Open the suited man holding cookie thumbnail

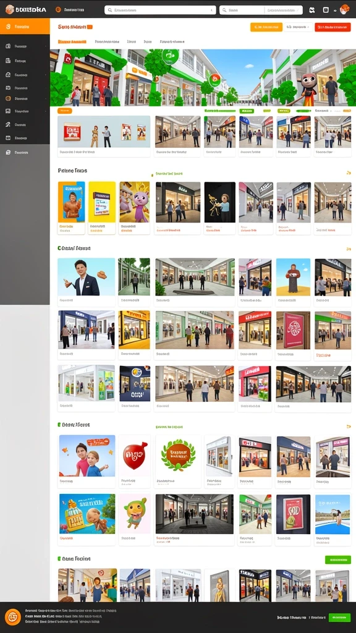pos(87,277)
